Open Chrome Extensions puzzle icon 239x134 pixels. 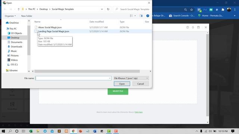(223, 10)
